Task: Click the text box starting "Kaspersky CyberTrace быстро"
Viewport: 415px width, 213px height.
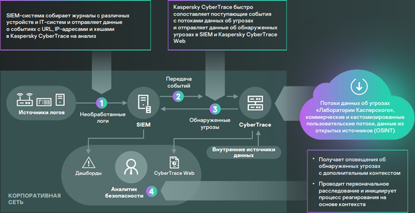Action: [x=227, y=25]
